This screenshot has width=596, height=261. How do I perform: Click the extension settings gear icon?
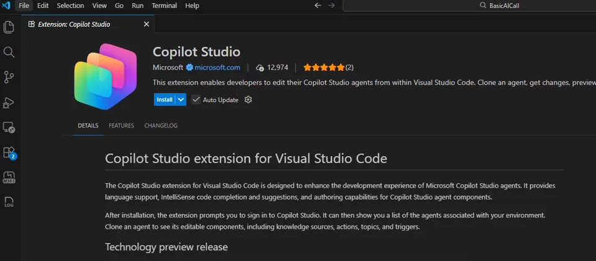[248, 99]
